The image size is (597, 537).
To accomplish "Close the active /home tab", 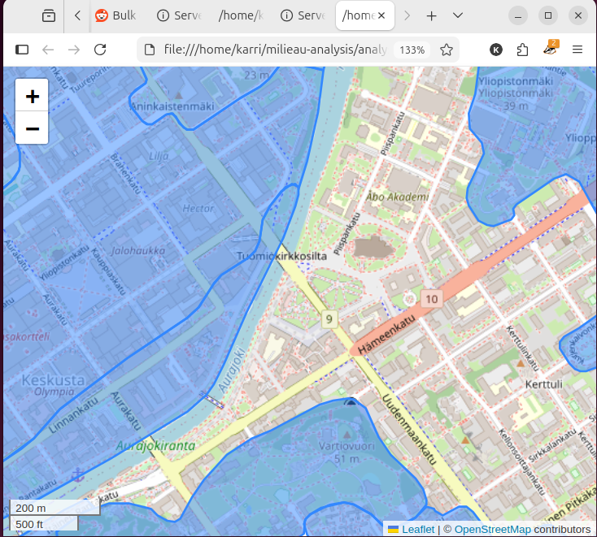I will [x=381, y=15].
